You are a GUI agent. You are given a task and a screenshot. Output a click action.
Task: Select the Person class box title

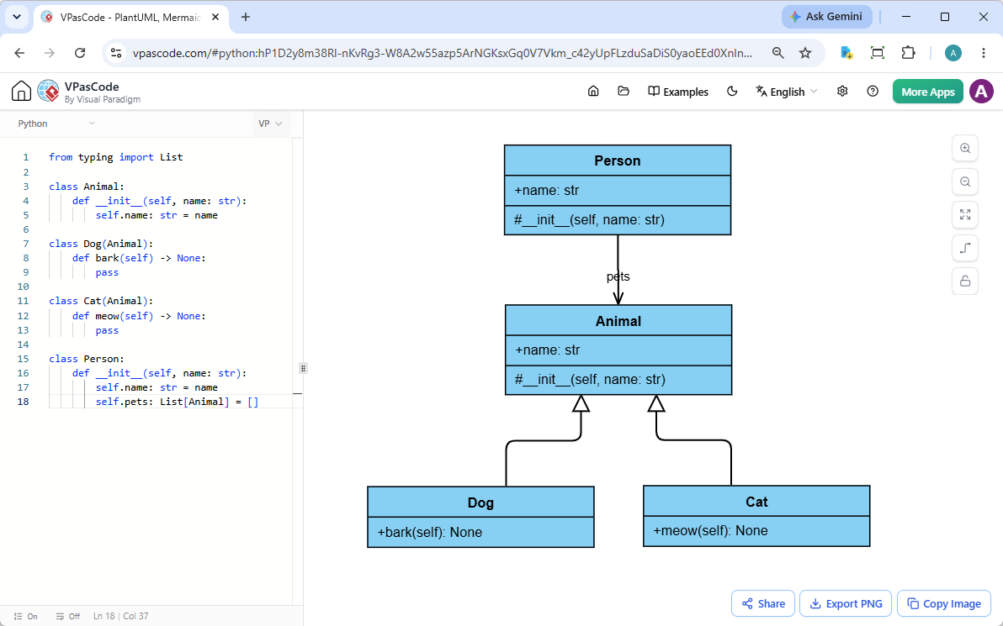tap(618, 161)
